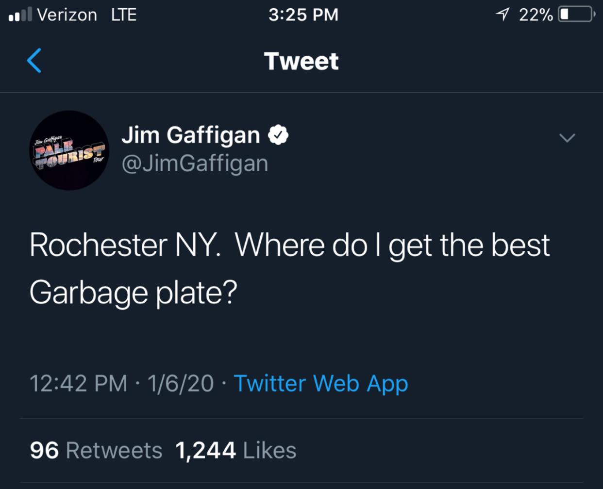This screenshot has width=603, height=489.
Task: Tap the Tweet header title
Action: click(x=301, y=61)
